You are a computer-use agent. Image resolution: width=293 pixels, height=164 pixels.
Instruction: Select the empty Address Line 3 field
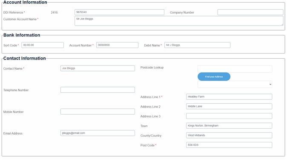229,116
